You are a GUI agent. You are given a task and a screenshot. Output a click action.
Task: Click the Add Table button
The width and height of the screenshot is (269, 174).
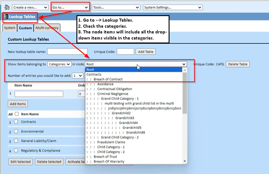pos(146,52)
